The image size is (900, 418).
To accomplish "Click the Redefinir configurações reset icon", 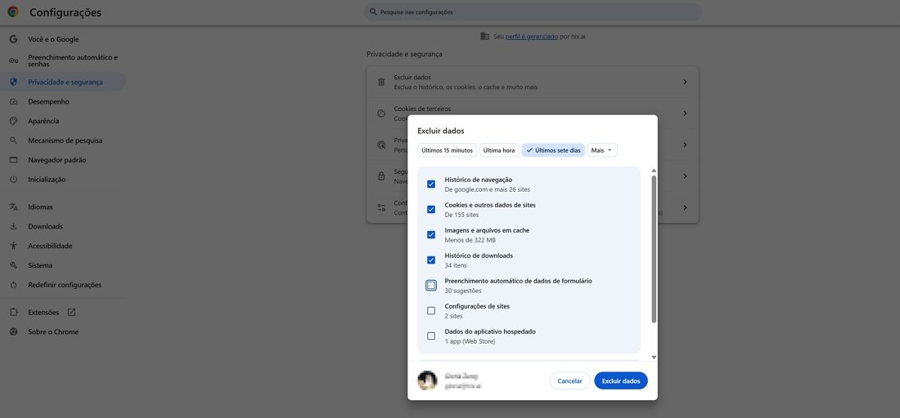I will click(13, 285).
